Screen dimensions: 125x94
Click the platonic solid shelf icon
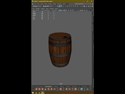pos(61,89)
